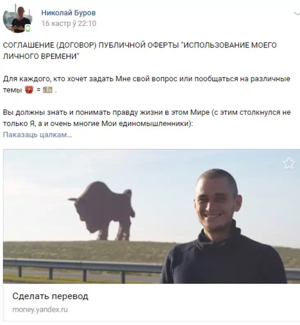
Task: Visit the money.yandex.ru domain link
Action: [x=40, y=310]
